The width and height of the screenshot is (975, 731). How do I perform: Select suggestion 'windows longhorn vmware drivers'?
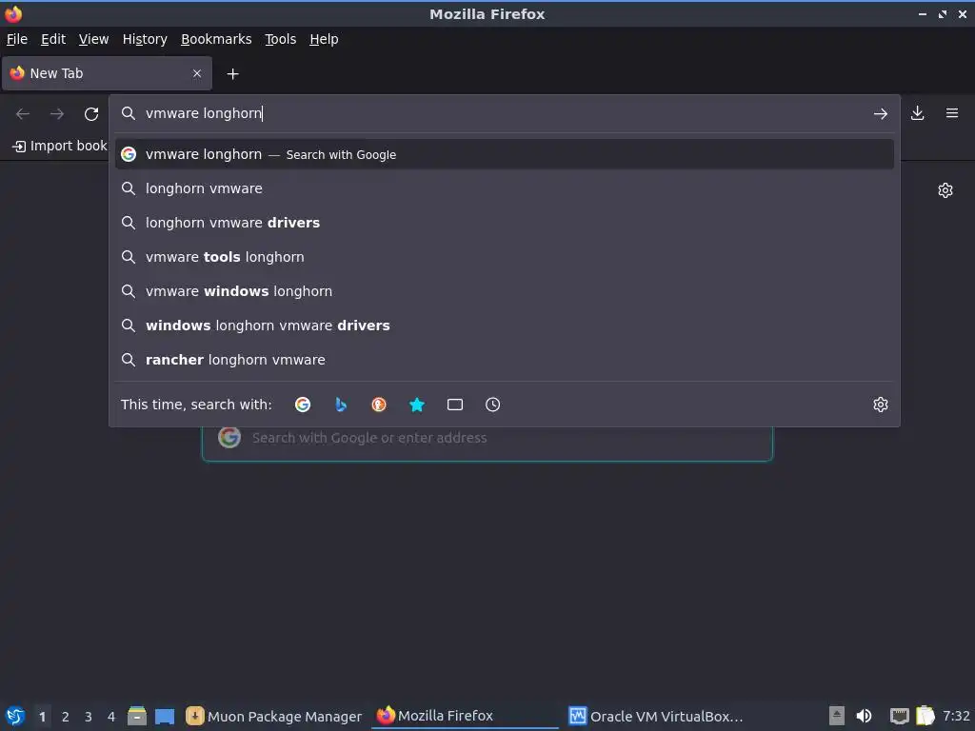click(505, 326)
